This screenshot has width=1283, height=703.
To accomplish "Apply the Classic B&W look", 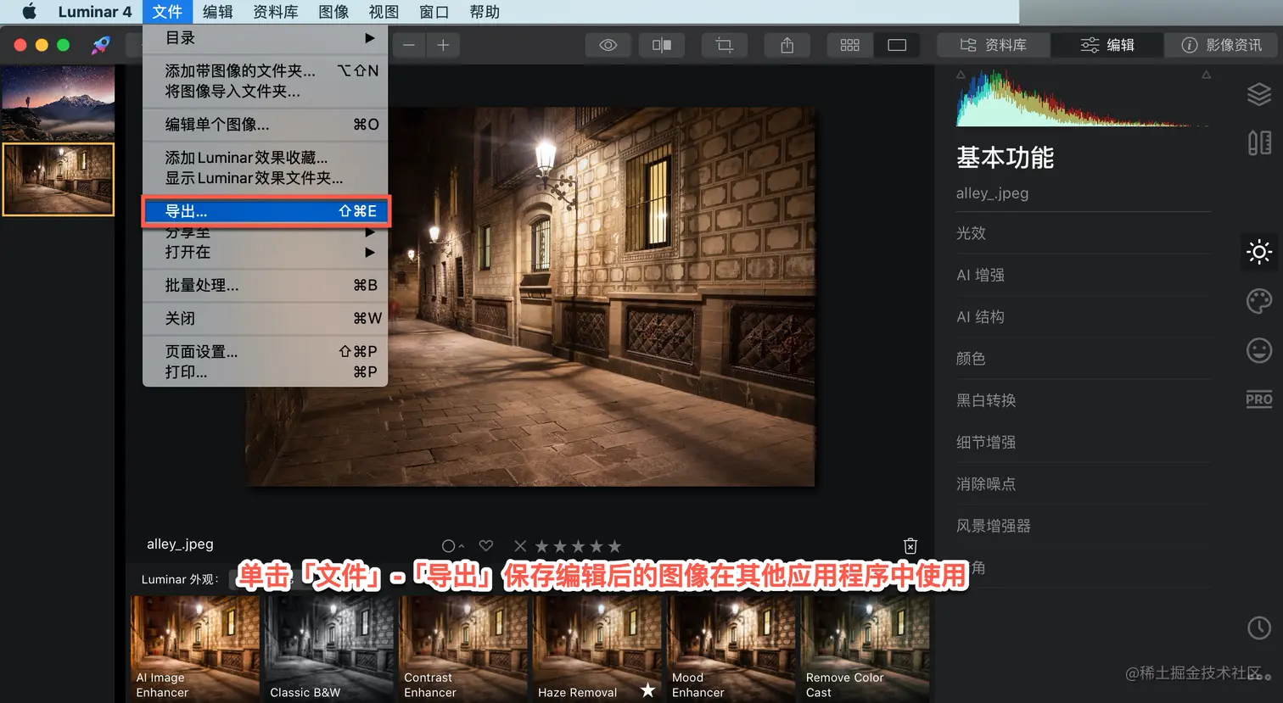I will click(329, 649).
